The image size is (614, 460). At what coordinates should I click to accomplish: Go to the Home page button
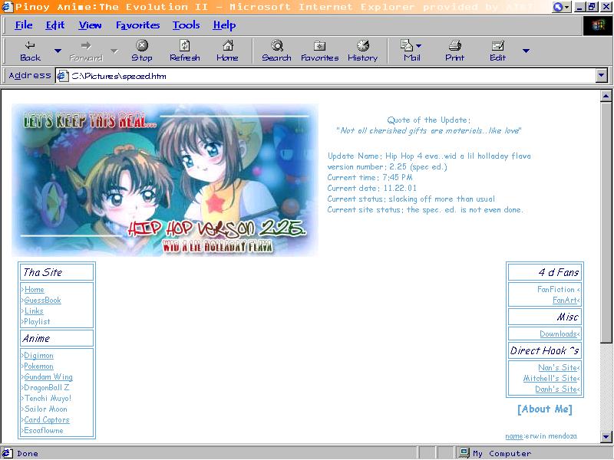point(227,51)
